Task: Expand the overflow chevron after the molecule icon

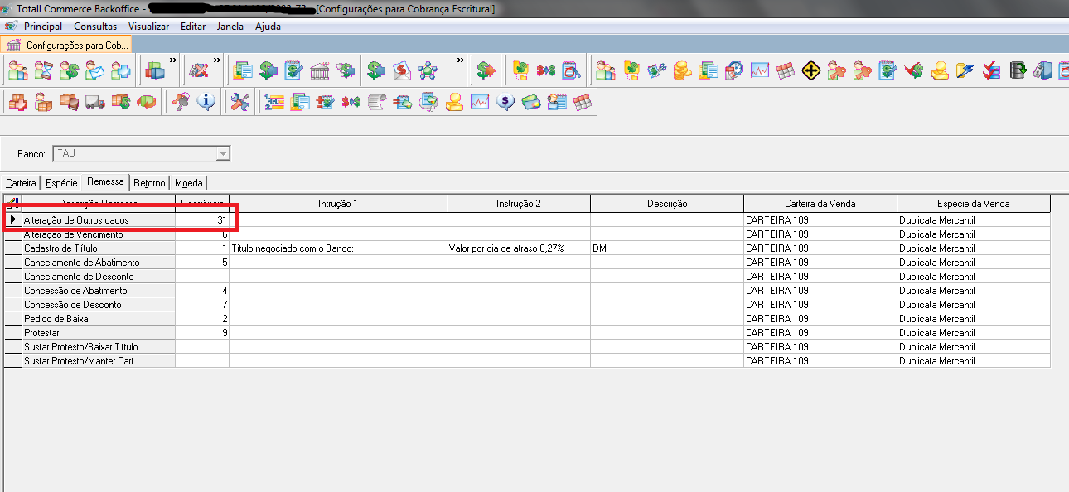Action: (x=462, y=60)
